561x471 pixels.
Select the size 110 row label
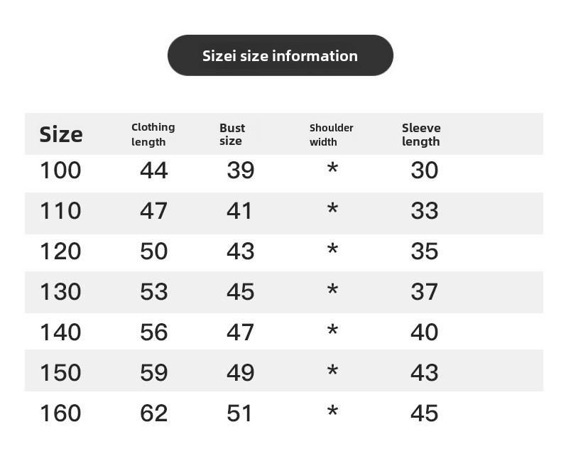pos(60,210)
